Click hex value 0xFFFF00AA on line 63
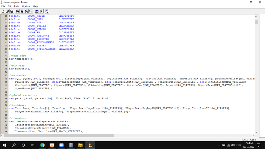The width and height of the screenshot is (265, 149). point(67,29)
